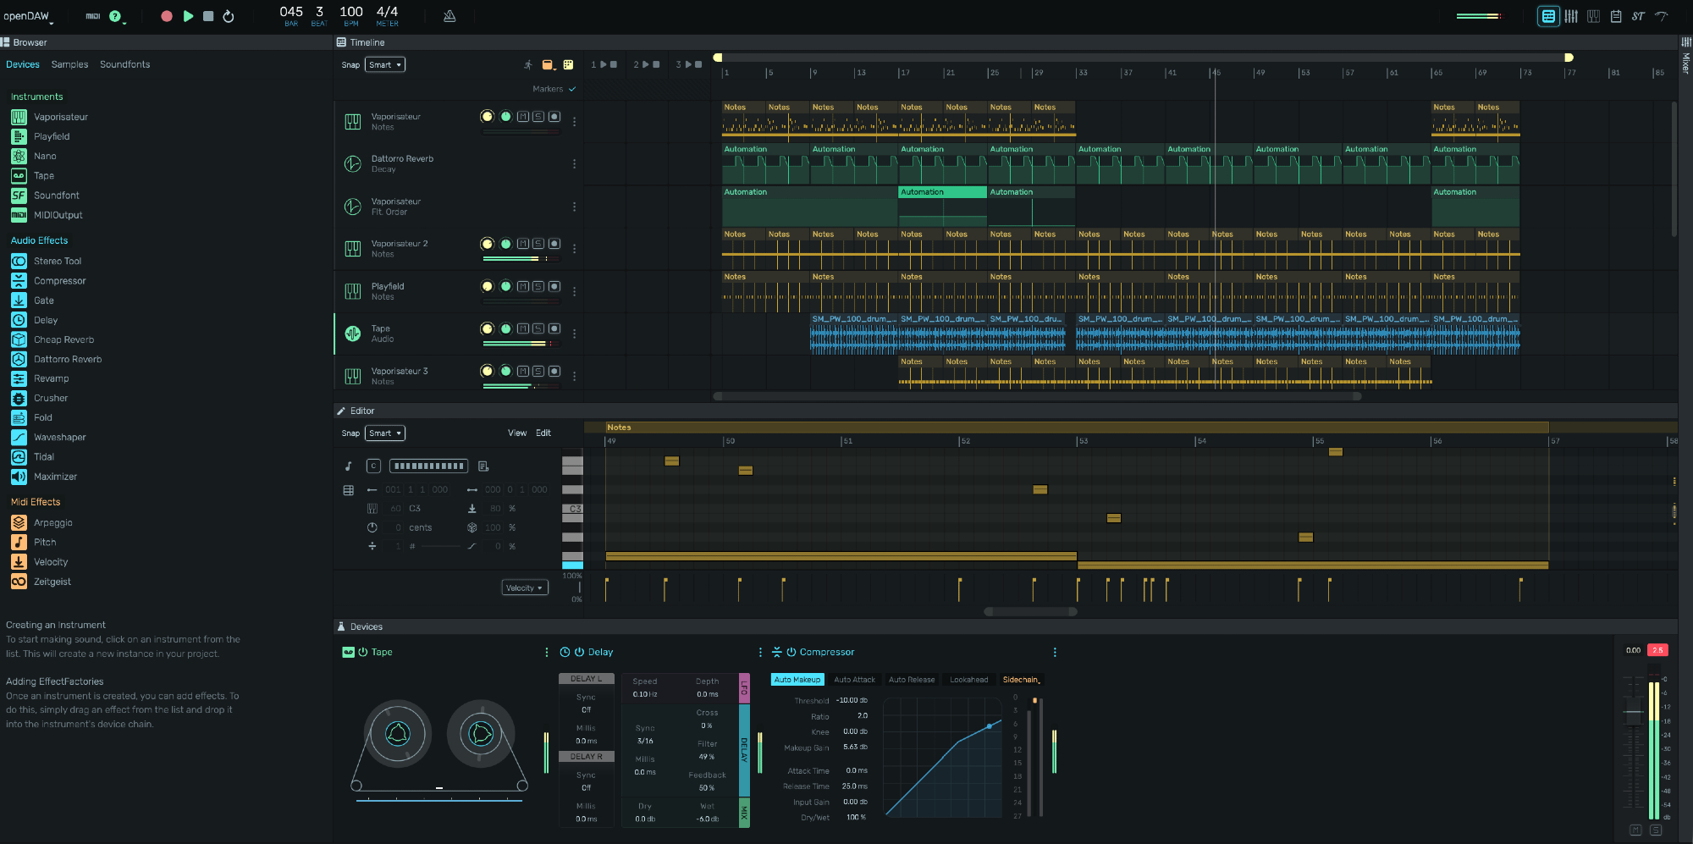Mute the Playfield track
This screenshot has width=1693, height=844.
(523, 286)
